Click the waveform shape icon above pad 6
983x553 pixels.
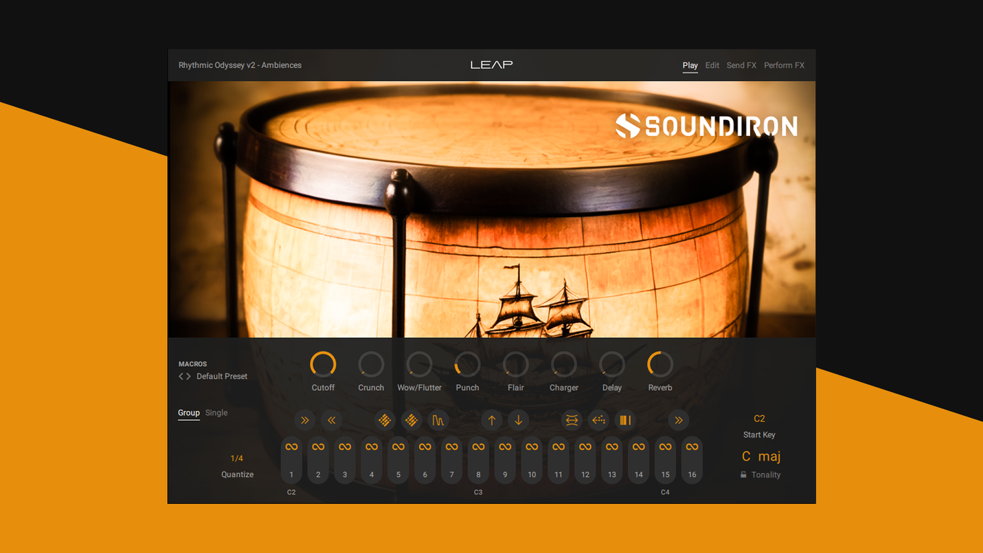(x=438, y=420)
